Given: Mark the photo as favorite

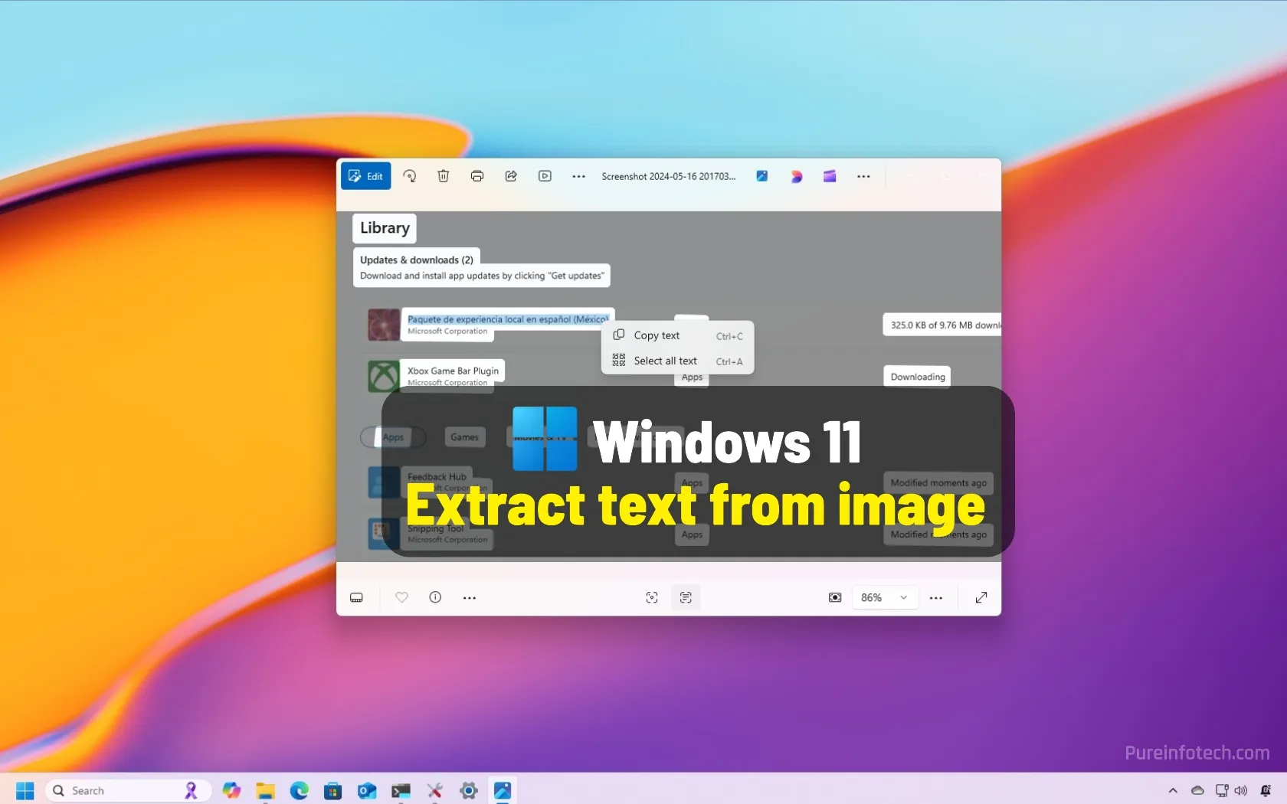Looking at the screenshot, I should 401,597.
